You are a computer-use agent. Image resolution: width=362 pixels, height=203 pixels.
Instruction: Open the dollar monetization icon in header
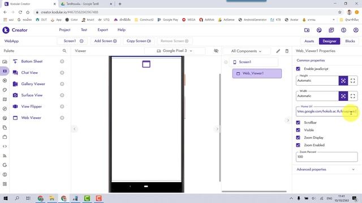343,30
